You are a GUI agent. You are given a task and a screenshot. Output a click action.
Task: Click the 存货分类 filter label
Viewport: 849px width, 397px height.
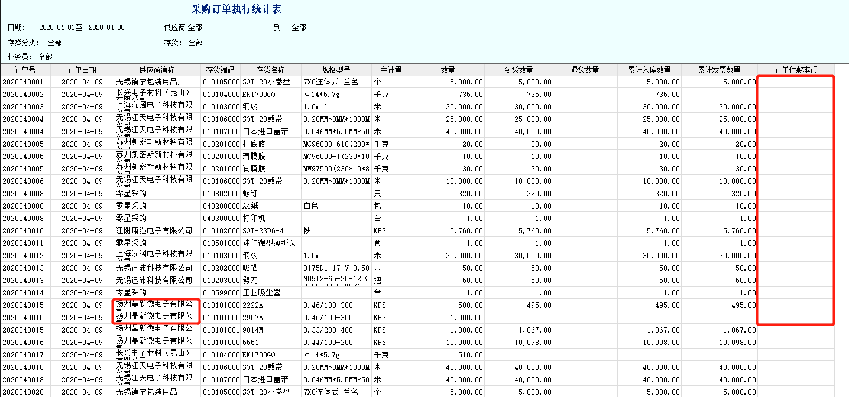pyautogui.click(x=23, y=43)
